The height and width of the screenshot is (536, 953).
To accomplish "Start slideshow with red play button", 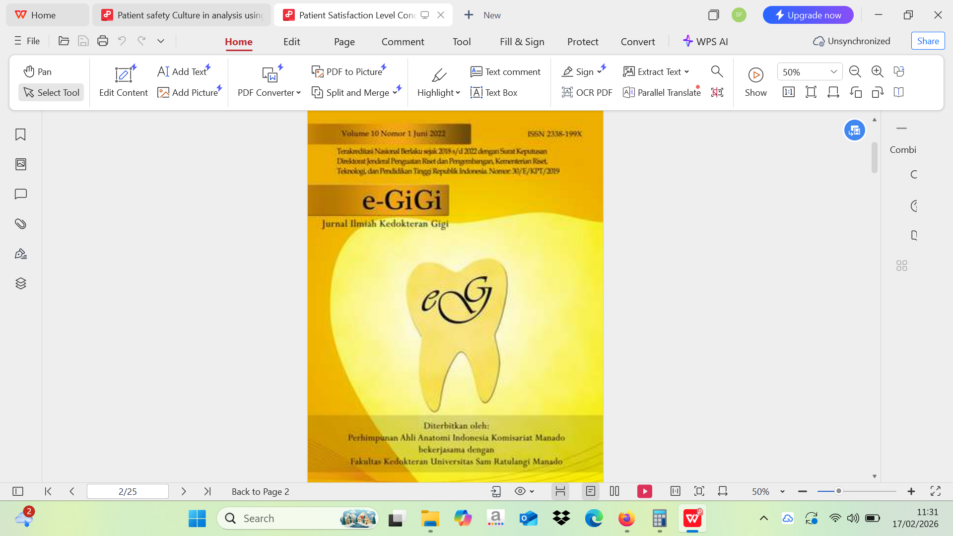I will 644,491.
